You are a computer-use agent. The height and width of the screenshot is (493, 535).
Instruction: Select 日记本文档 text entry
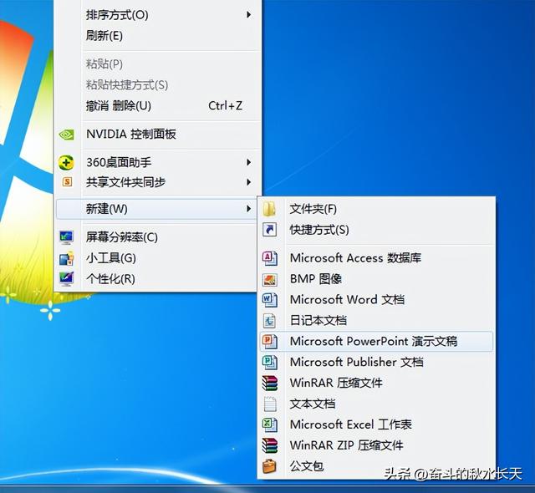tap(318, 321)
